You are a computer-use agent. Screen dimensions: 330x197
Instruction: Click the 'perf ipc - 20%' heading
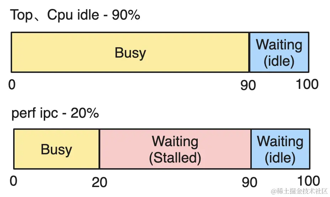tap(55, 113)
